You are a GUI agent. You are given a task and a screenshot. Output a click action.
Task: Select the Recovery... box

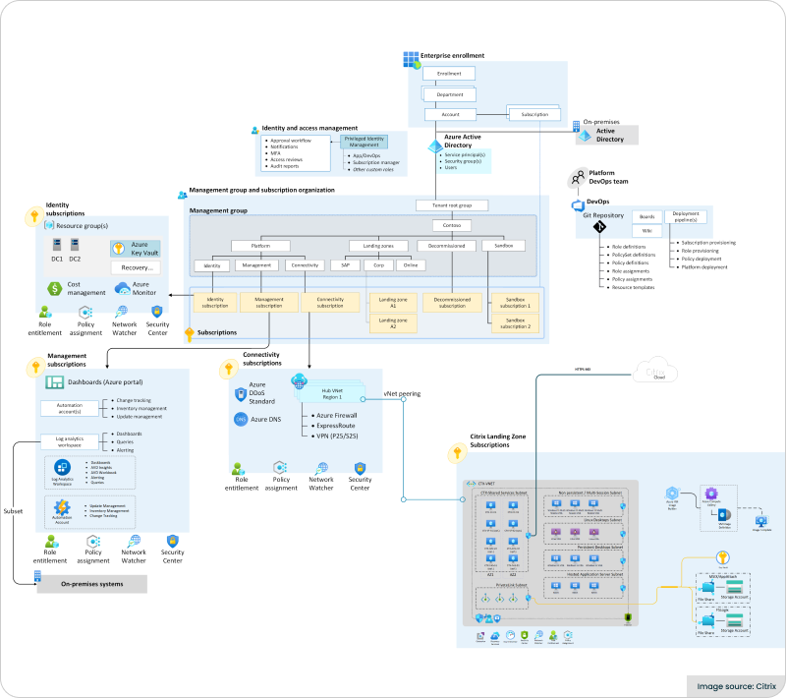tap(136, 267)
